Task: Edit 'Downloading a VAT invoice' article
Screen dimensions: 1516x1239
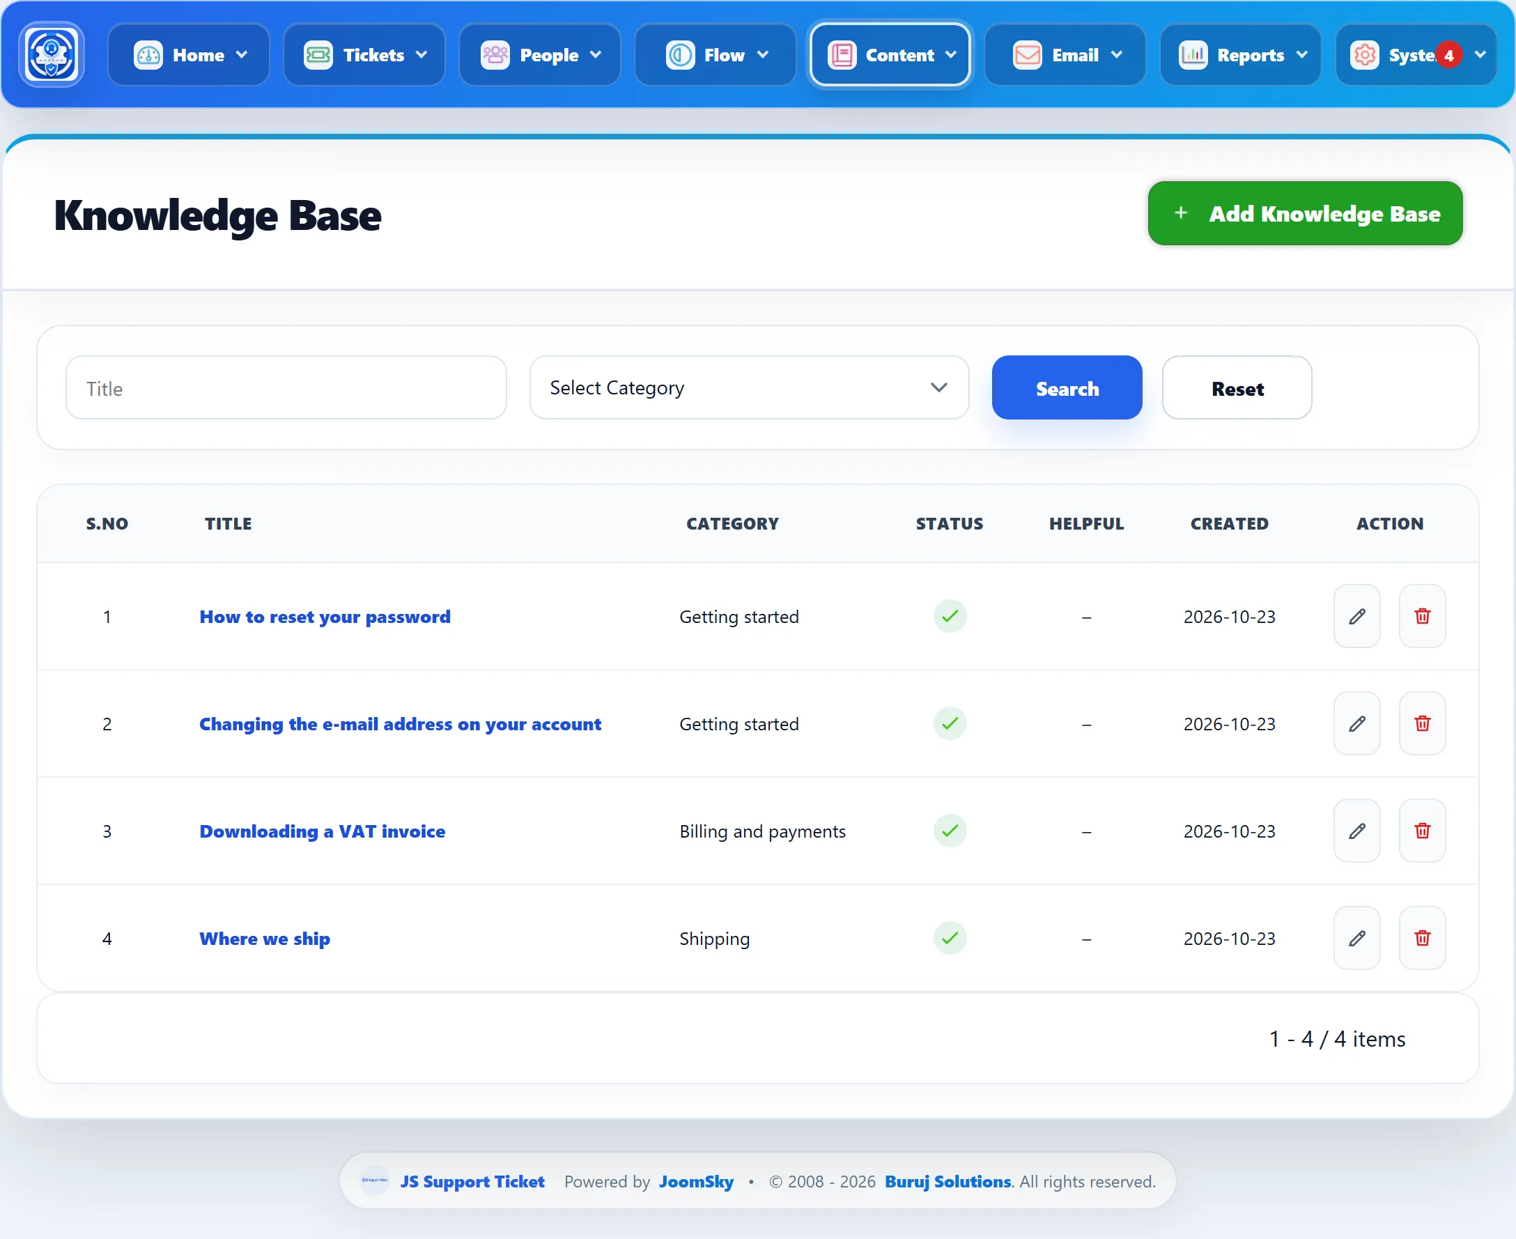Action: point(1357,831)
